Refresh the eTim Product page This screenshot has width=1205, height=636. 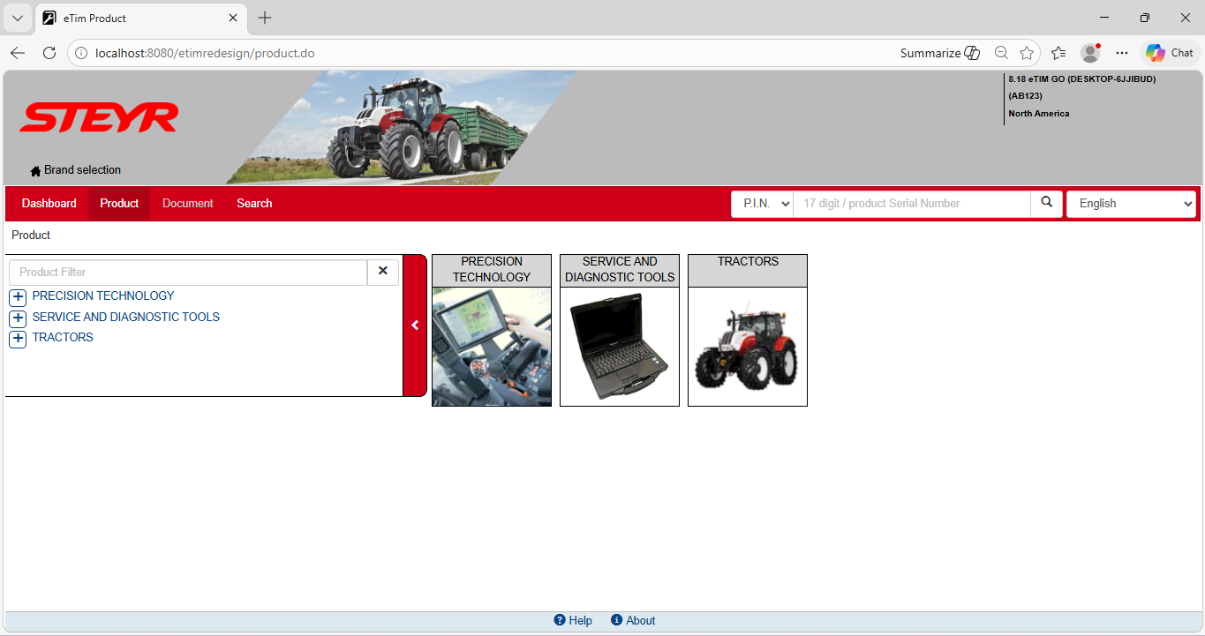tap(49, 53)
